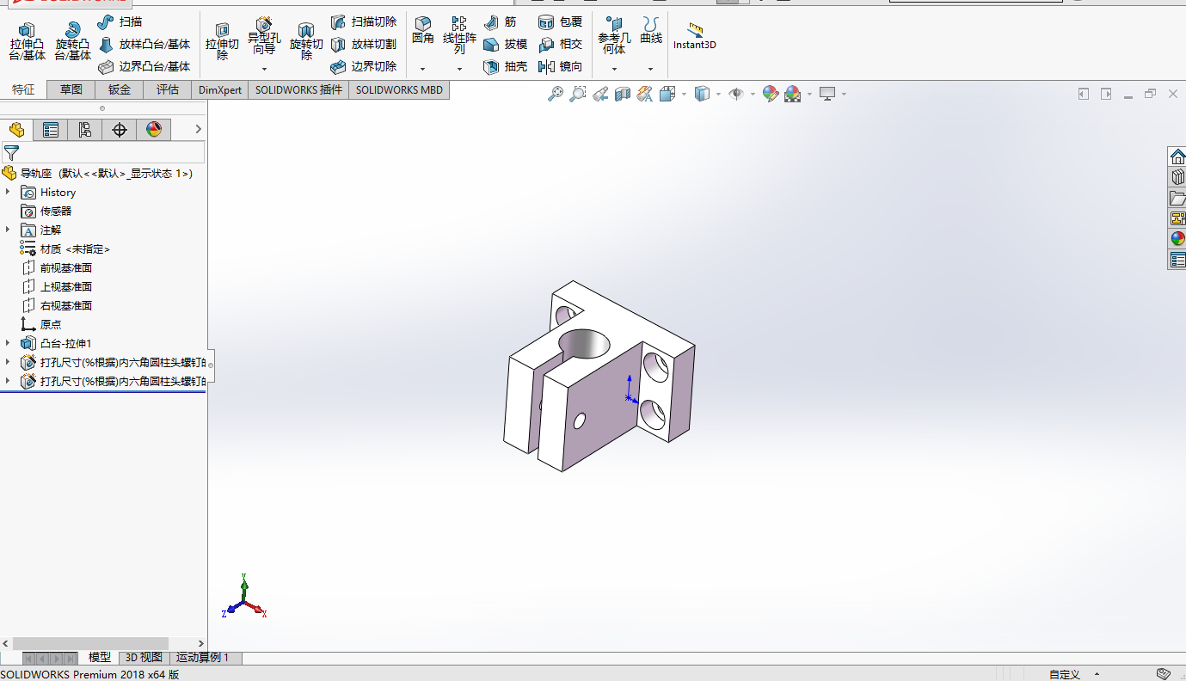The image size is (1186, 681).
Task: Open the DisplayManager color ball tab
Action: [x=154, y=130]
